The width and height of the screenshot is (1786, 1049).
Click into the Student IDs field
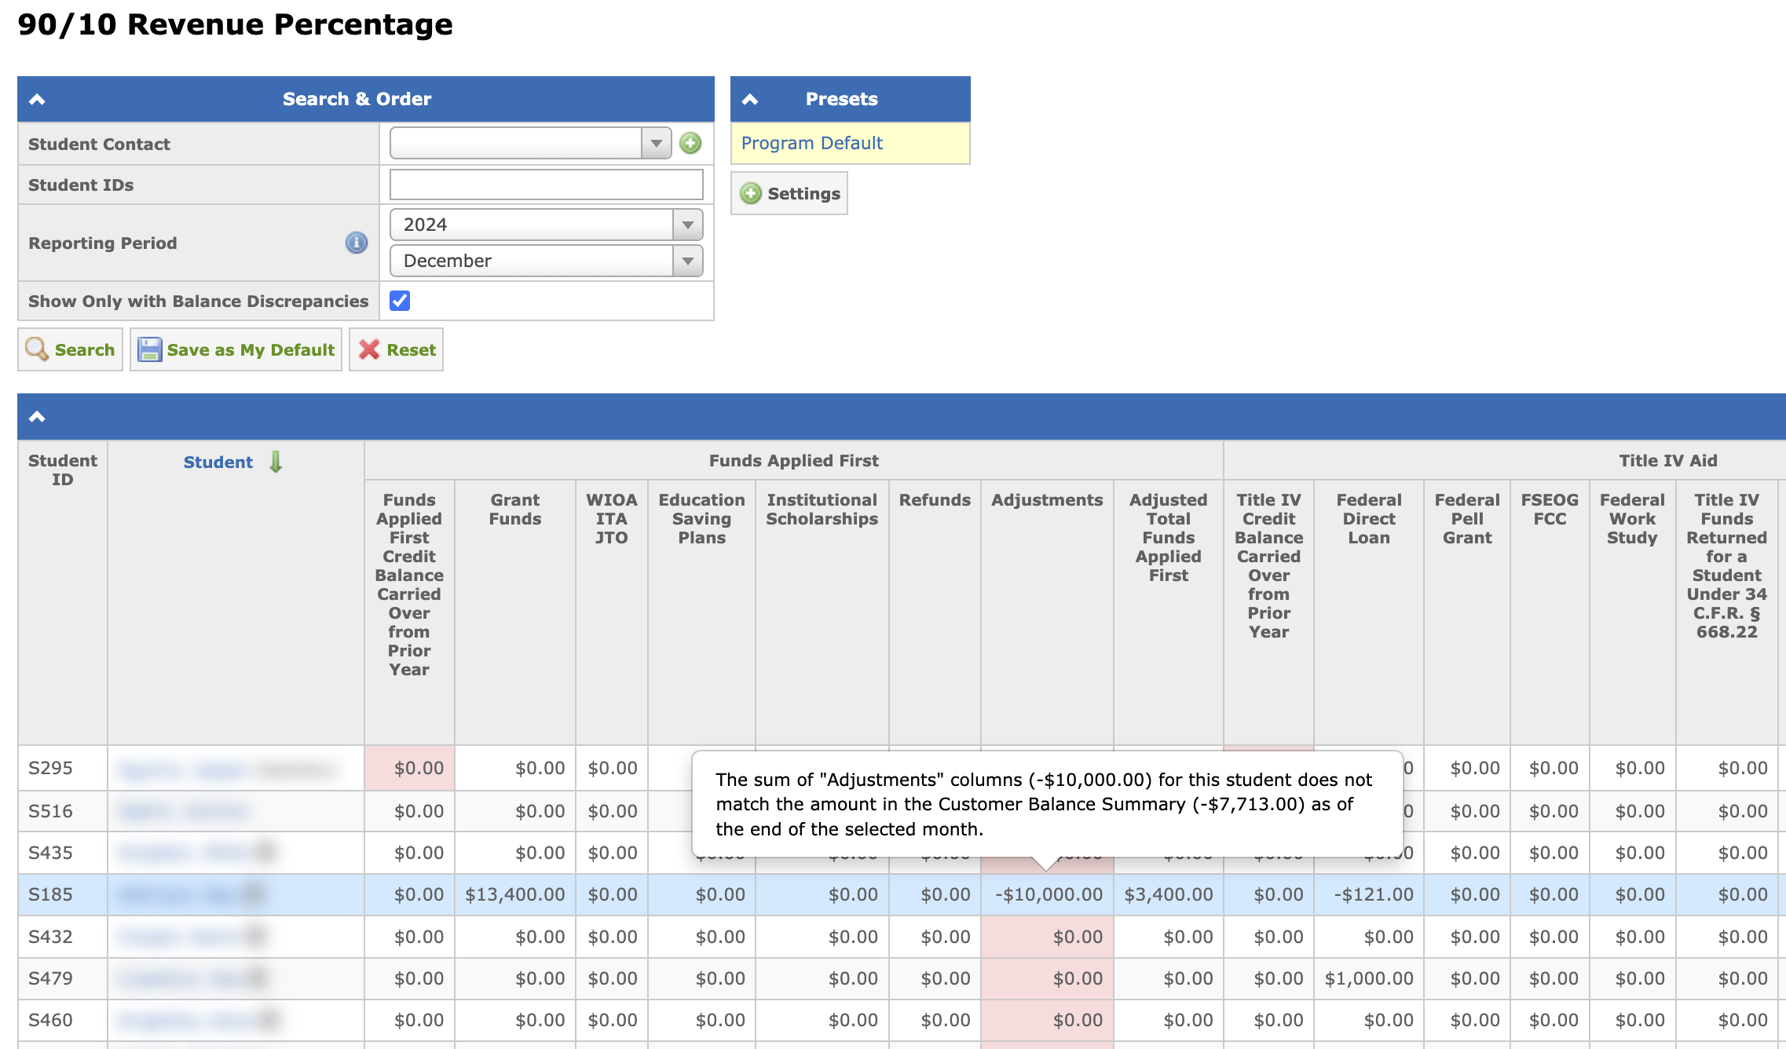(546, 185)
